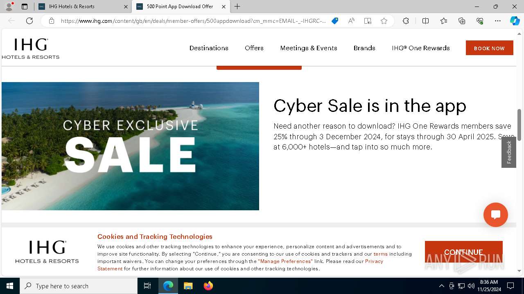
Task: Open browser Settings and more menu
Action: (x=497, y=21)
